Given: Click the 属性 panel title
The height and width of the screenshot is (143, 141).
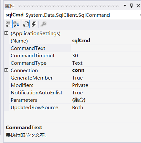Looking at the screenshot, I should 10,6.
